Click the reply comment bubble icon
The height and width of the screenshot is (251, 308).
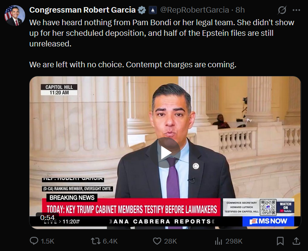[x=34, y=241]
